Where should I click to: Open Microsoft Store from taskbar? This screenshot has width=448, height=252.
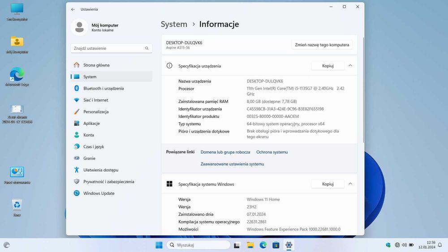pos(276,245)
